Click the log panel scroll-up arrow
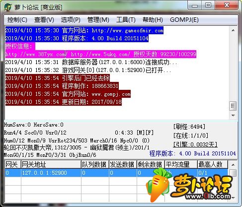Viewport: 242px width, 207px height. (233, 30)
